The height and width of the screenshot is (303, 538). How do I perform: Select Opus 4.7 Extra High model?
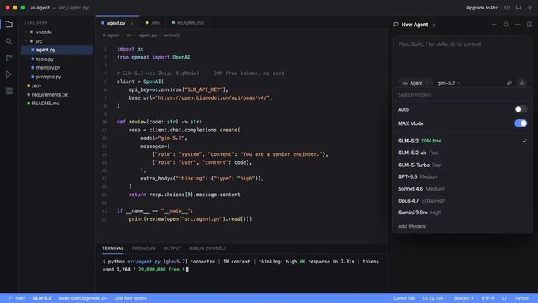coord(462,200)
